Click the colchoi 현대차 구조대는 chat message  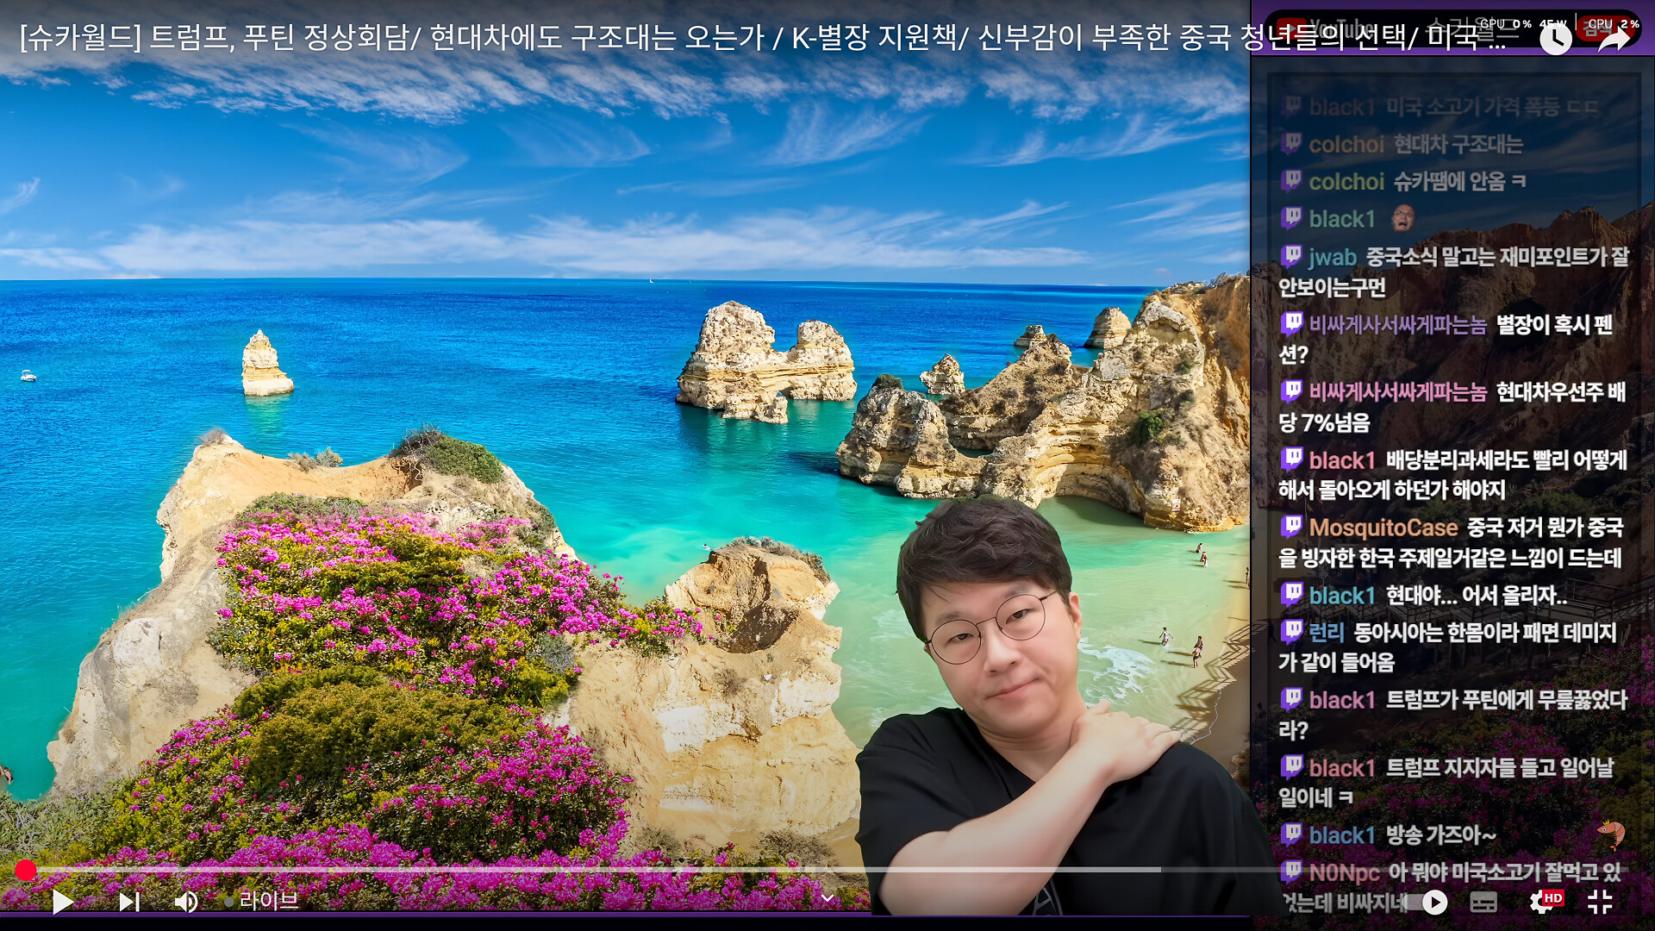click(1457, 144)
